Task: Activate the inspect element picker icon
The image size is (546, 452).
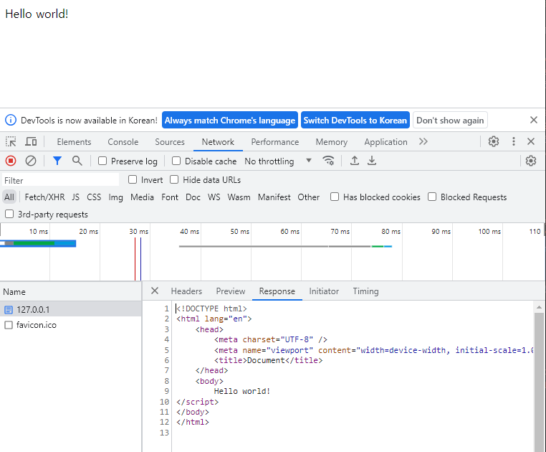Action: [11, 141]
